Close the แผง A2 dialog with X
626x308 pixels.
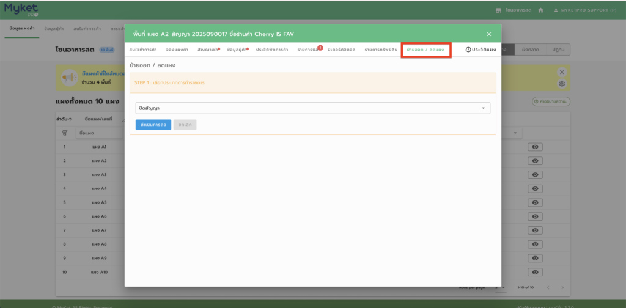[488, 34]
